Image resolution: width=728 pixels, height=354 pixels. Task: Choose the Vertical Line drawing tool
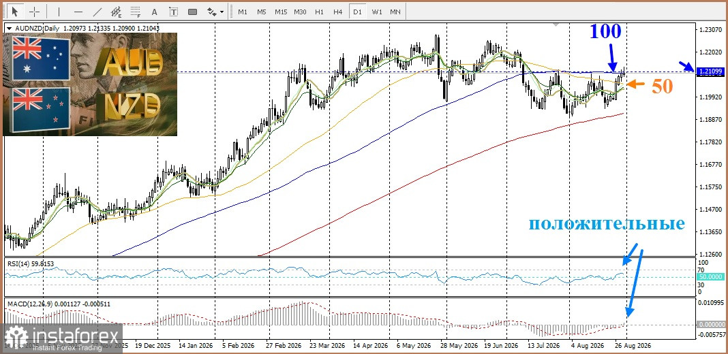(x=59, y=12)
